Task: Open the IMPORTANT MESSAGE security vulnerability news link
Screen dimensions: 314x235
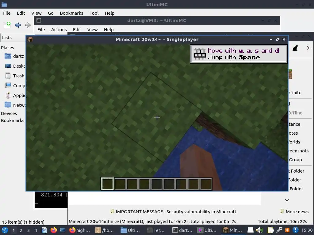Action: pos(174,212)
